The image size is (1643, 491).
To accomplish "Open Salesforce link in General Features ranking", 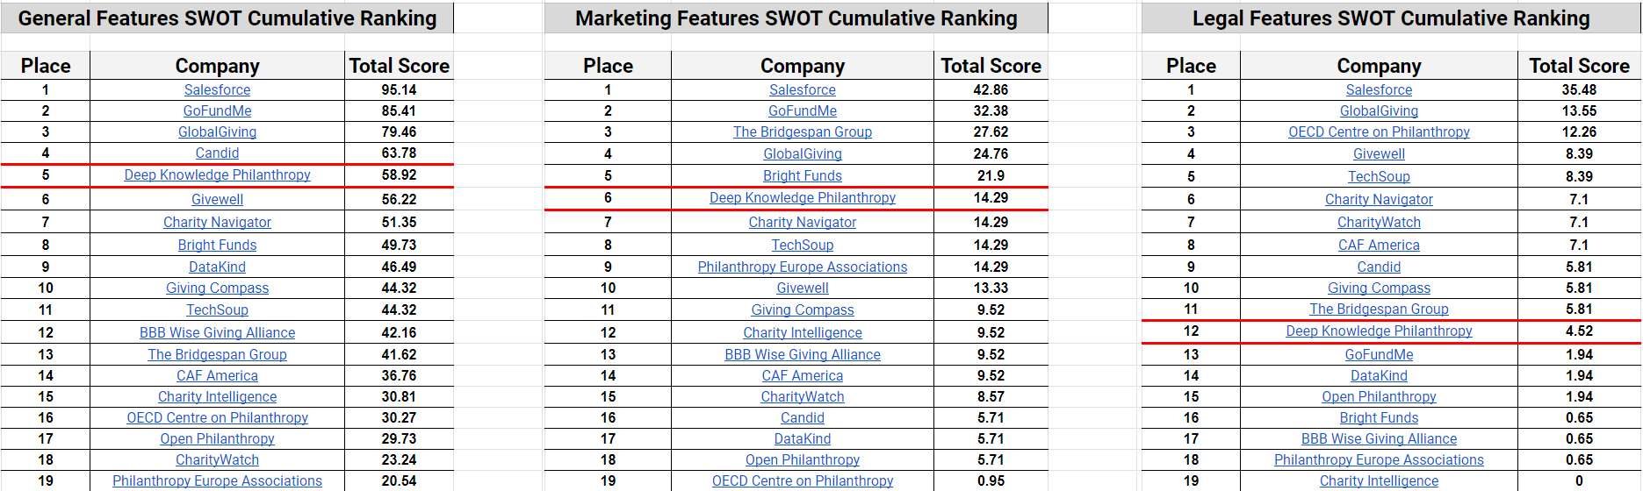I will (x=217, y=89).
